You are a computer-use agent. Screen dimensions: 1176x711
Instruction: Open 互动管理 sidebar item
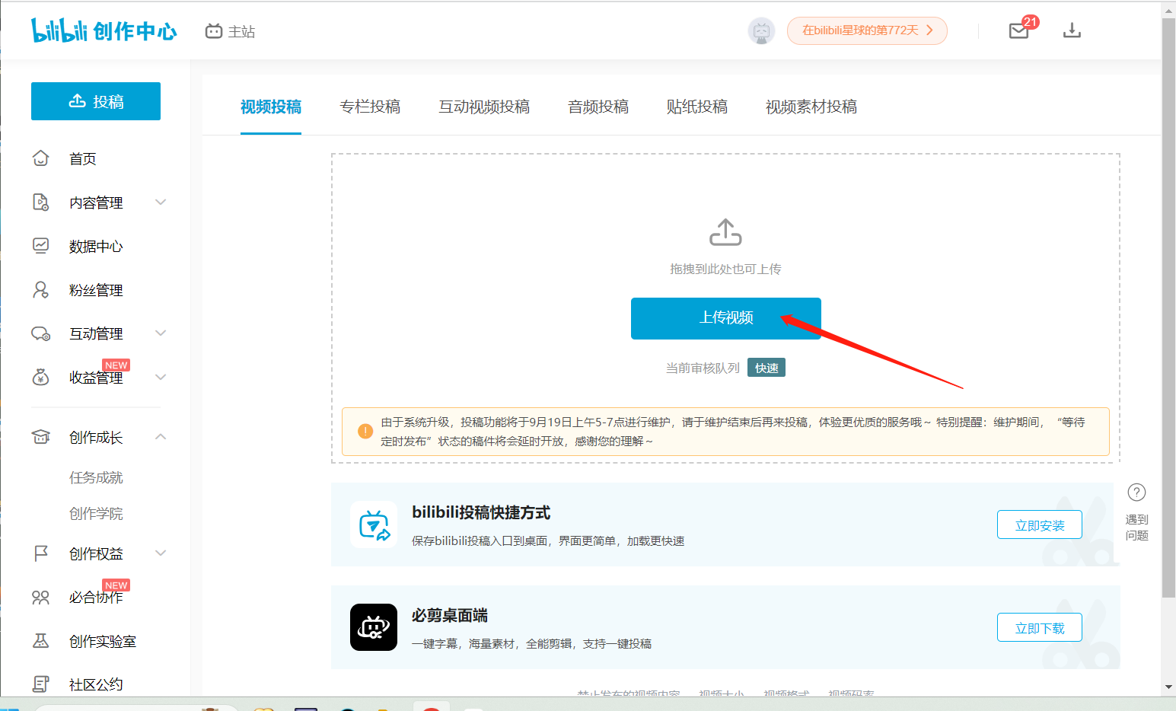[x=96, y=333]
